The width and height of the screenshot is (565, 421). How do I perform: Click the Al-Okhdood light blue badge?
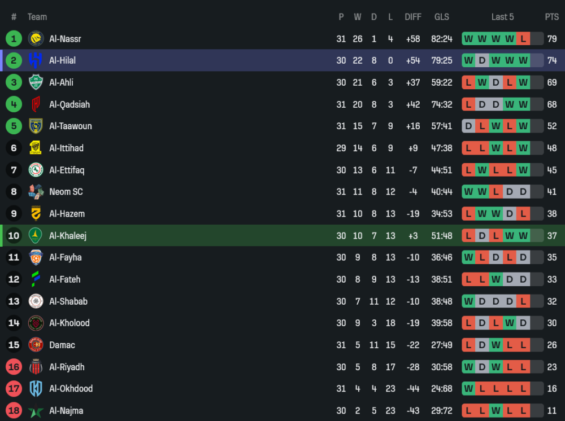[x=36, y=389]
